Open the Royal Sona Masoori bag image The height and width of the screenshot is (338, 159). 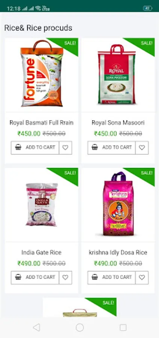(x=117, y=74)
